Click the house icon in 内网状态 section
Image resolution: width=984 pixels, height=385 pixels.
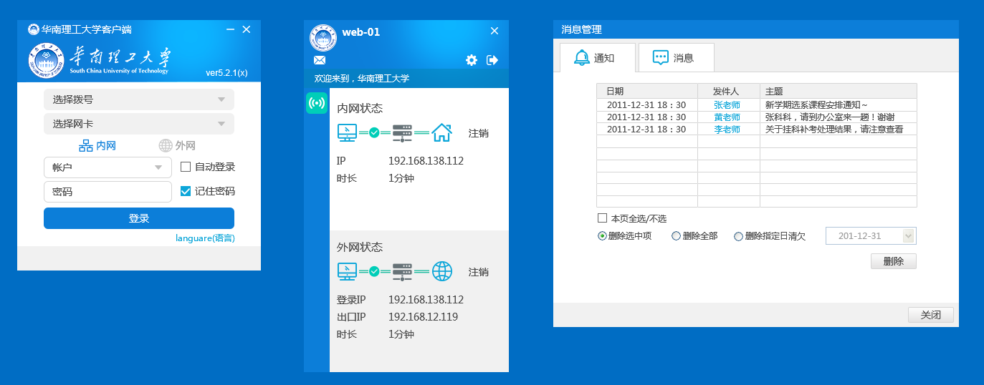[x=442, y=132]
